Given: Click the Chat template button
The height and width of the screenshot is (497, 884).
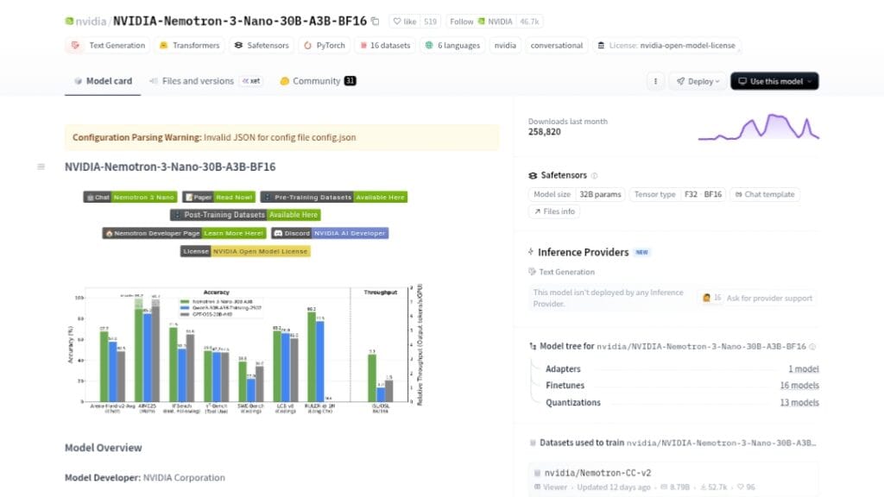Looking at the screenshot, I should (764, 194).
